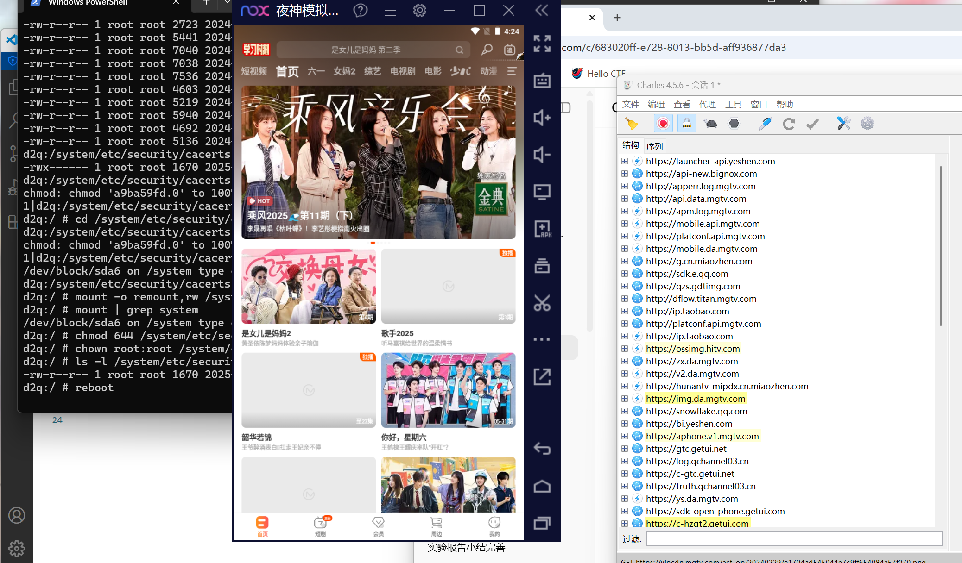Image resolution: width=962 pixels, height=563 pixels.
Task: Click Charles host list vertical scrollbar
Action: (x=941, y=245)
